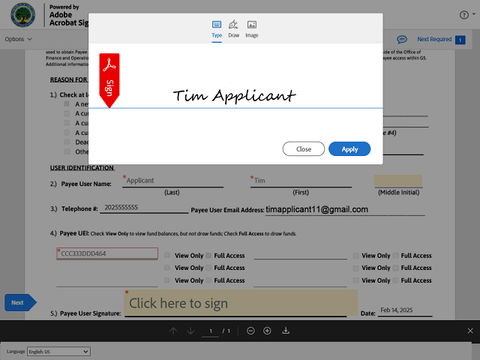Click the blue Next flag button
Screen dimensions: 480x360
(20, 302)
